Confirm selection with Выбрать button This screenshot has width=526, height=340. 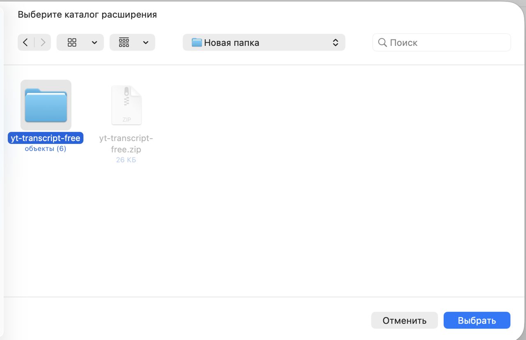(477, 320)
